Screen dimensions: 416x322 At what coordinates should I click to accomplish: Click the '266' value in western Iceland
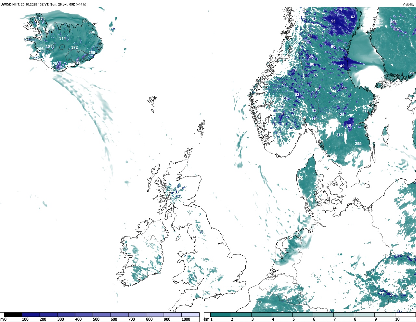click(x=40, y=49)
